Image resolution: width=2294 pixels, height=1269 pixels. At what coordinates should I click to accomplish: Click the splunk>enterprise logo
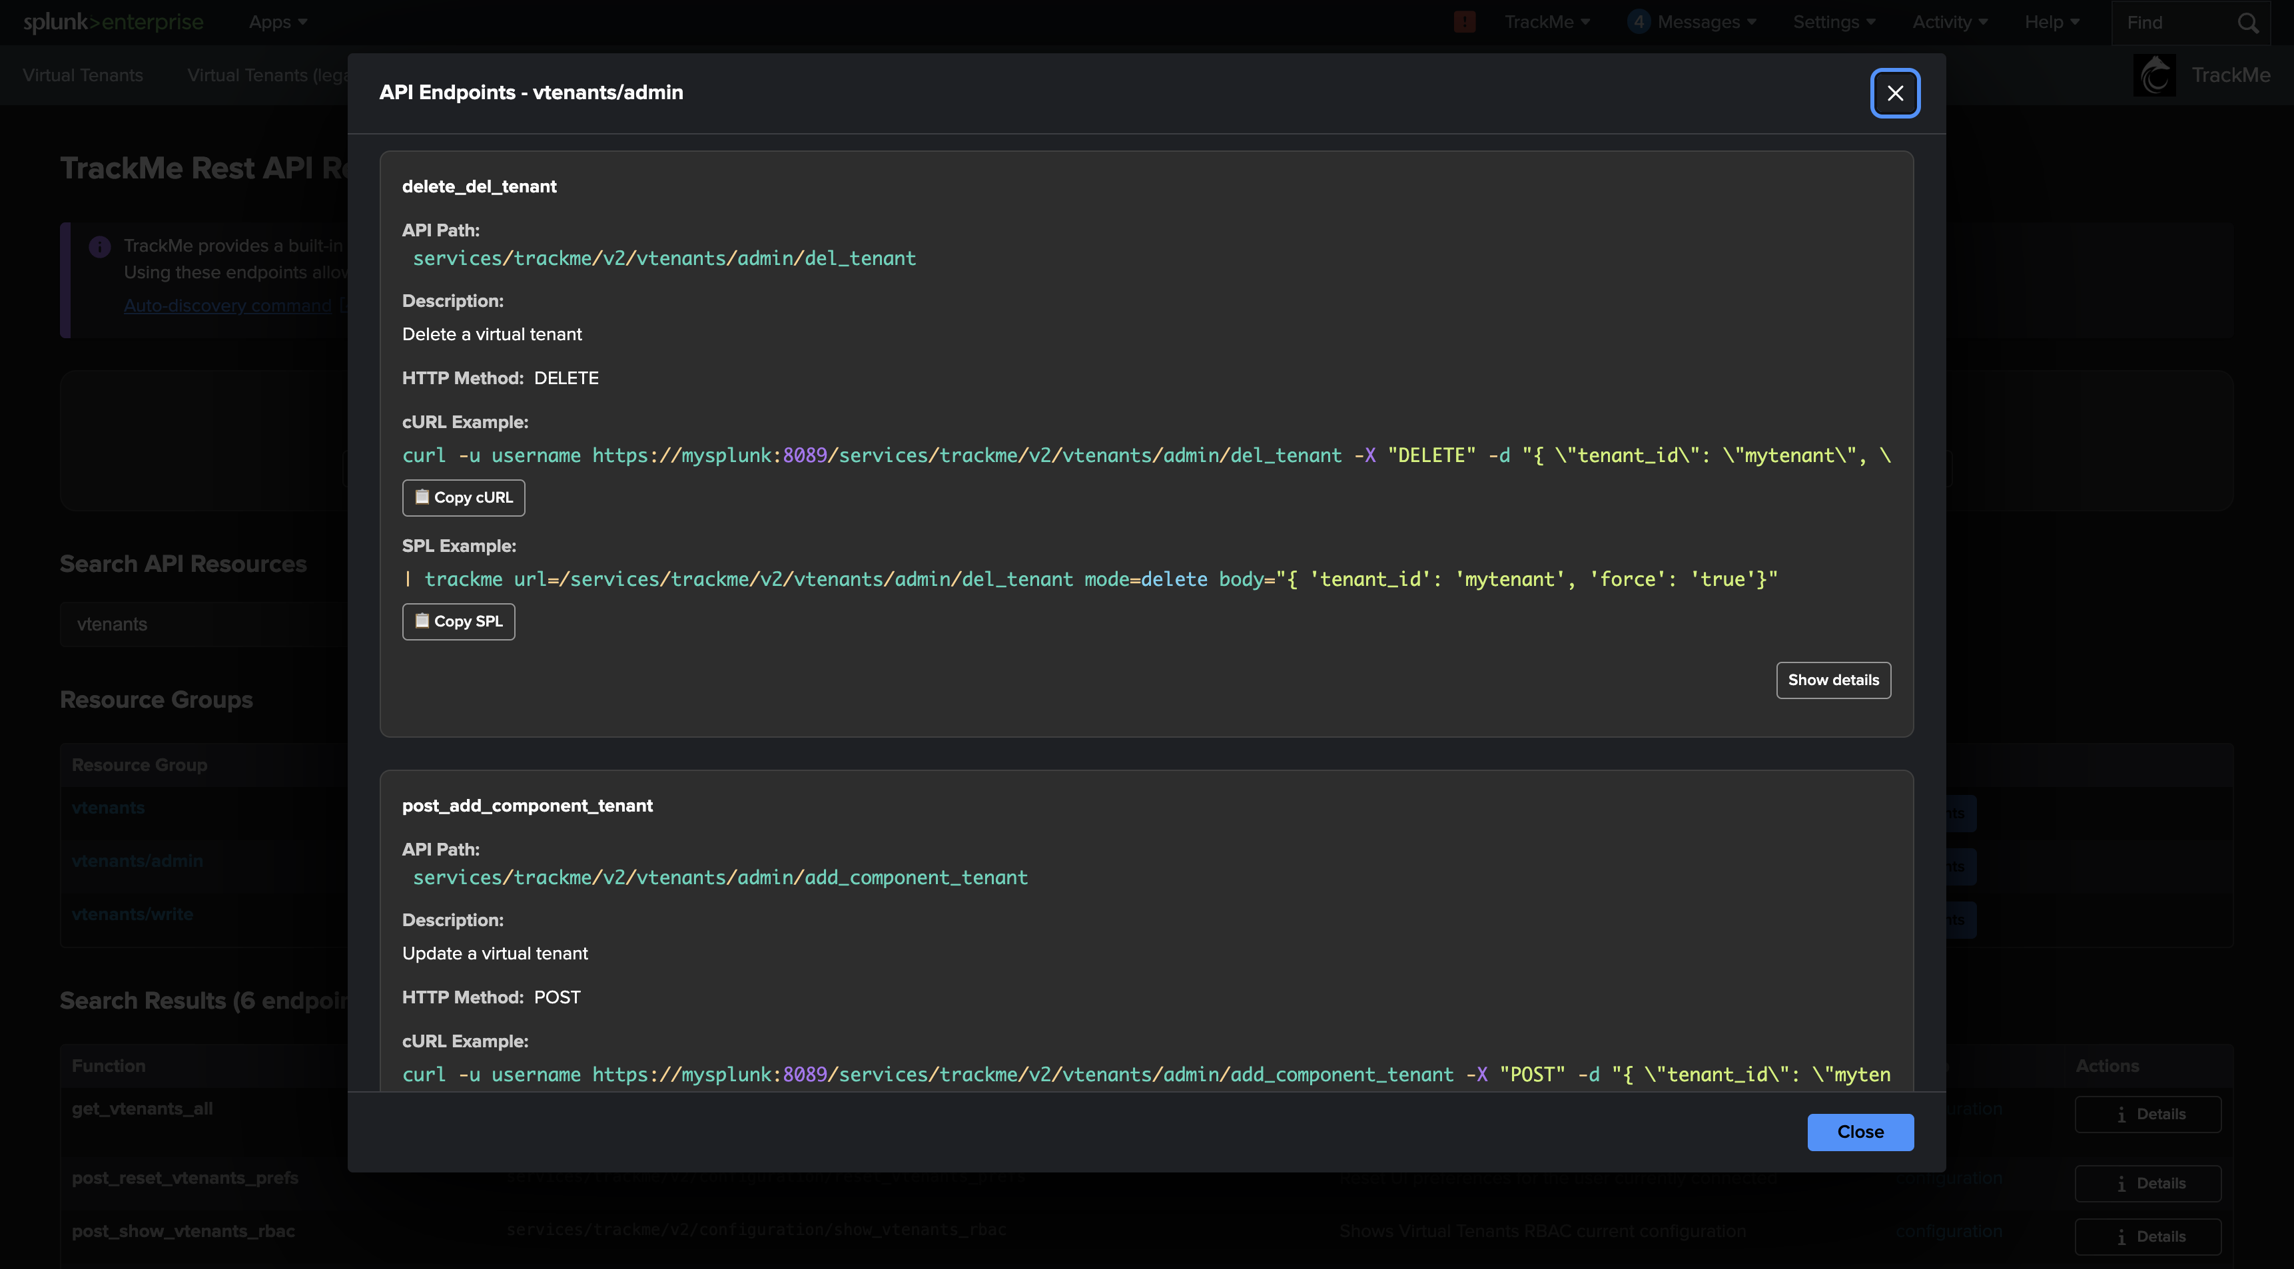click(x=113, y=22)
